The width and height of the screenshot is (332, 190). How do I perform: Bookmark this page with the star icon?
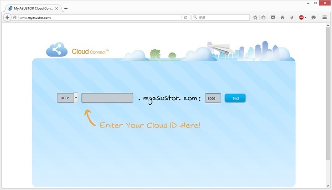pyautogui.click(x=255, y=17)
